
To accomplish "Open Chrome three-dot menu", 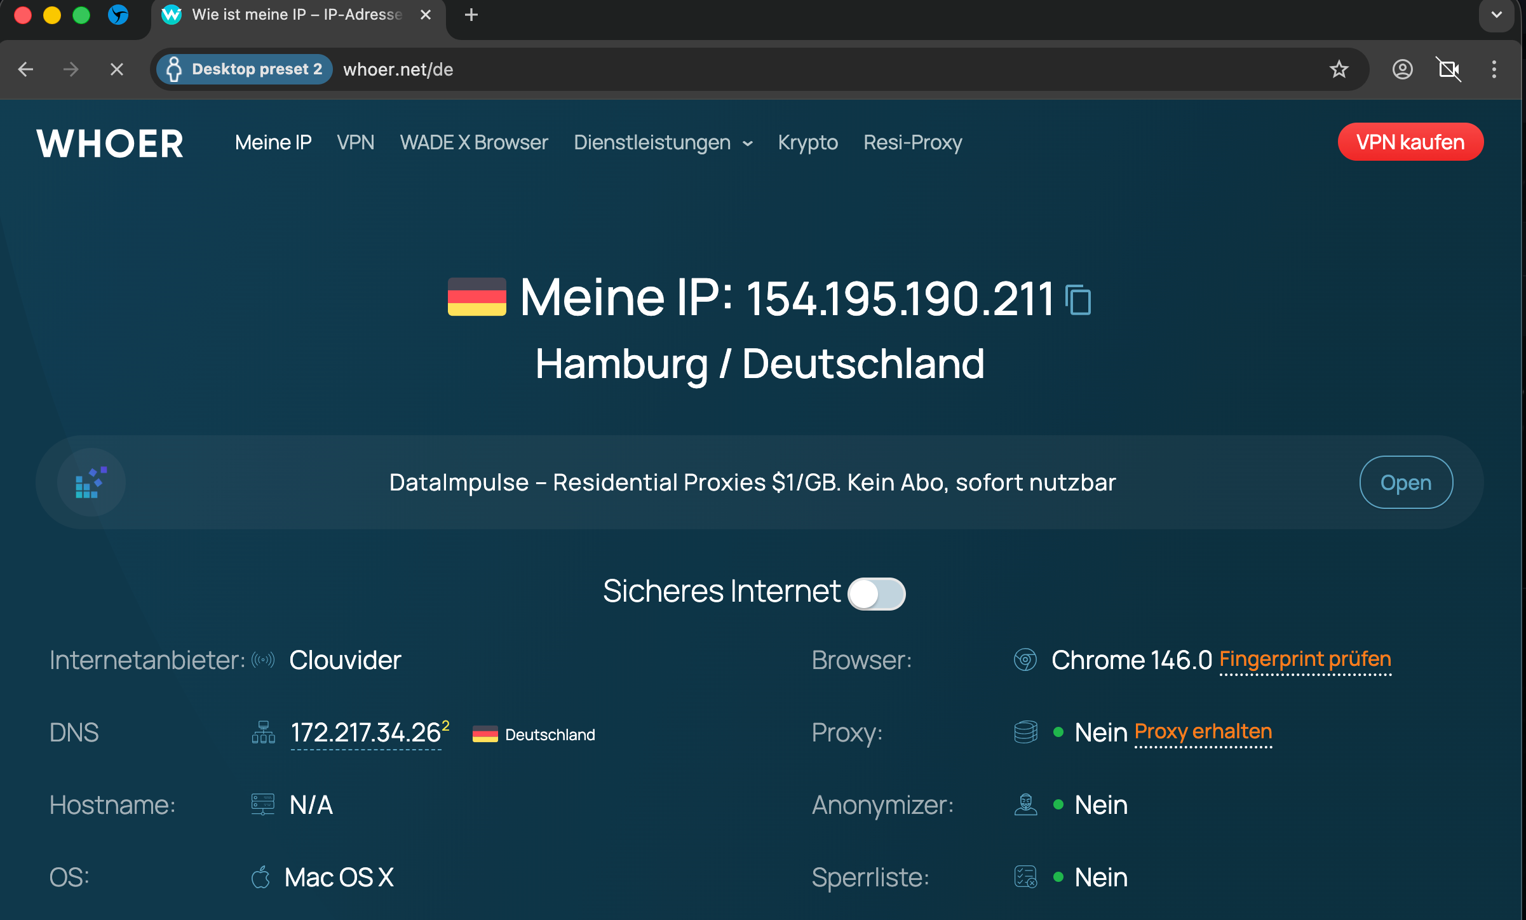I will point(1494,69).
